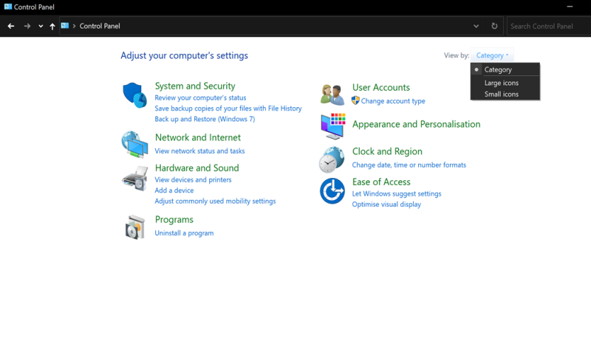591x358 pixels.
Task: Open the System and Security shield icon
Action: point(134,95)
